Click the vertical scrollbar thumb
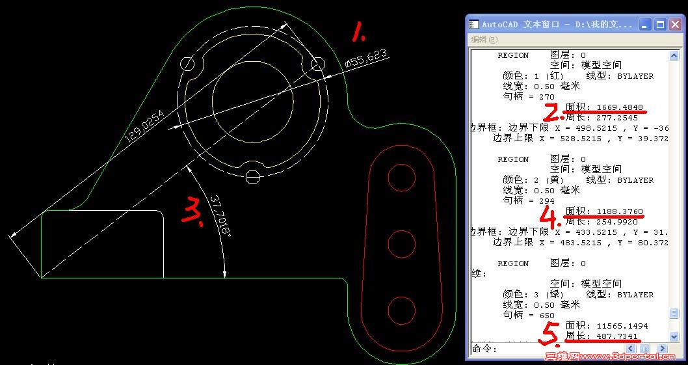688x365 pixels. [x=674, y=313]
